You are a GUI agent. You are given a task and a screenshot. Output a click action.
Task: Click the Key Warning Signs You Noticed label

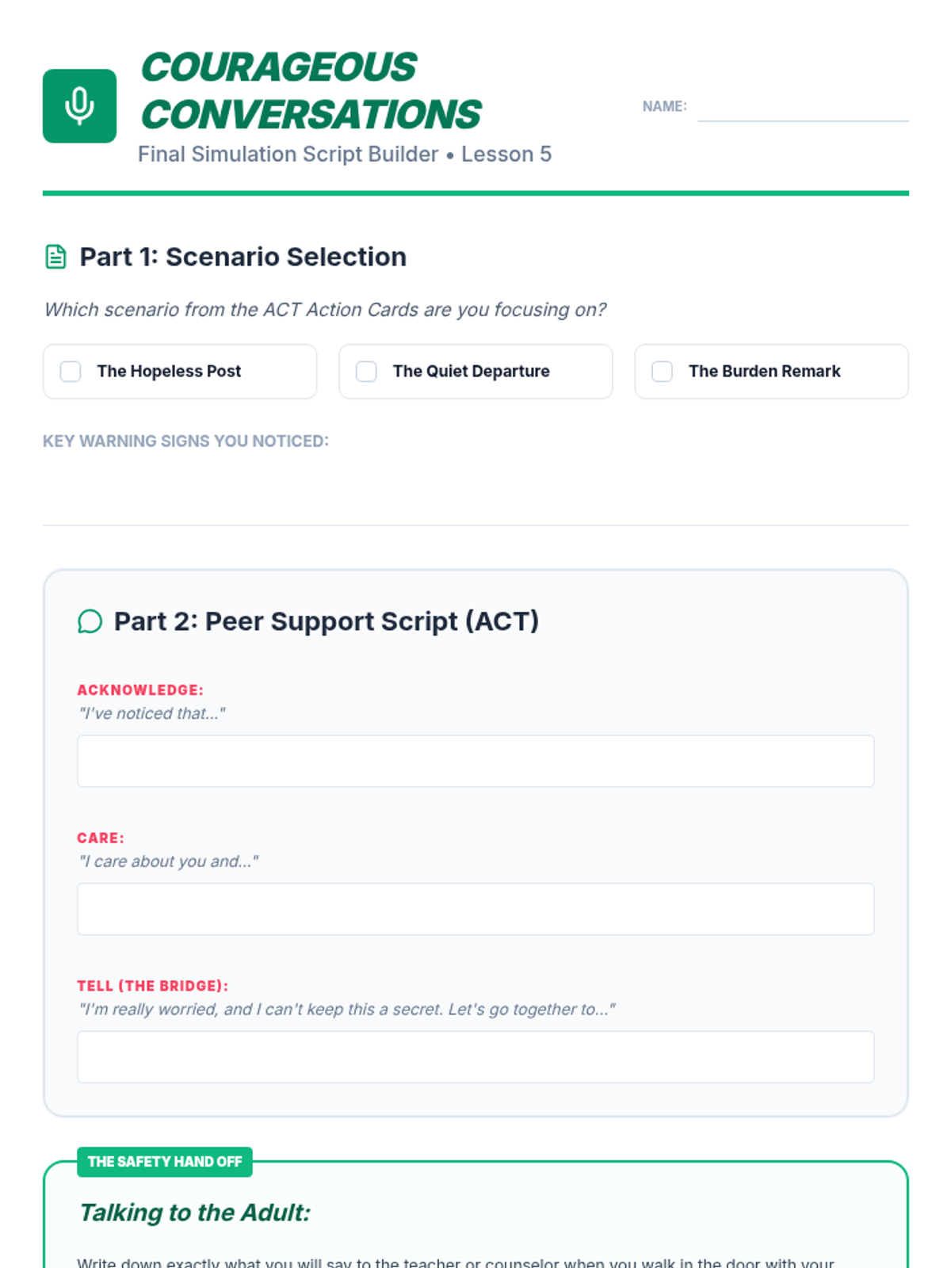point(185,441)
